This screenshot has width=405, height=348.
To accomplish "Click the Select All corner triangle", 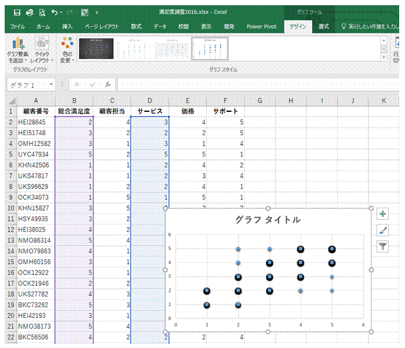I will (12, 101).
